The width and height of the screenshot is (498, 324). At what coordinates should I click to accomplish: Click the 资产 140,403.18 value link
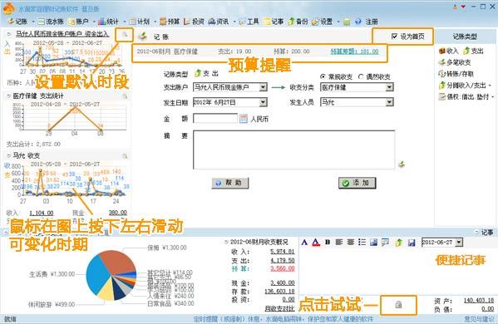479,301
